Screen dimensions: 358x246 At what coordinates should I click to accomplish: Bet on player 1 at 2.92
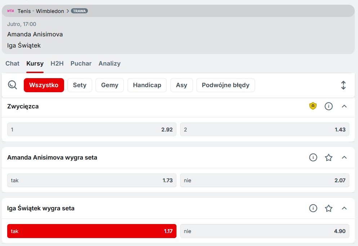pos(92,129)
